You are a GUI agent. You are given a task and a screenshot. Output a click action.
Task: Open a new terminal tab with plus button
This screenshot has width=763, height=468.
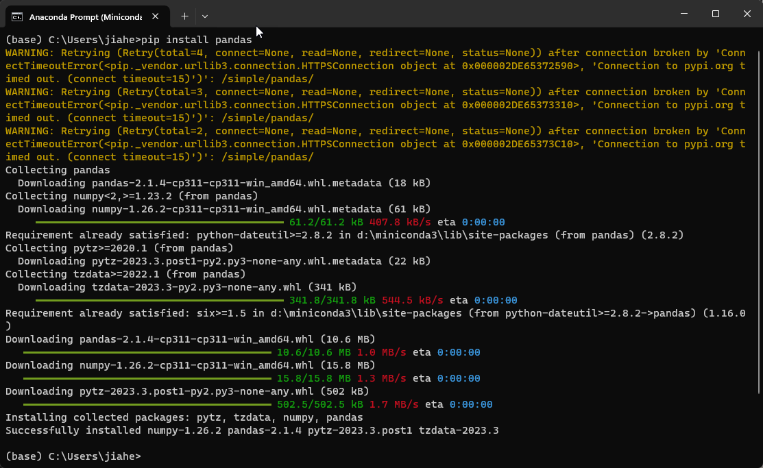pos(184,16)
